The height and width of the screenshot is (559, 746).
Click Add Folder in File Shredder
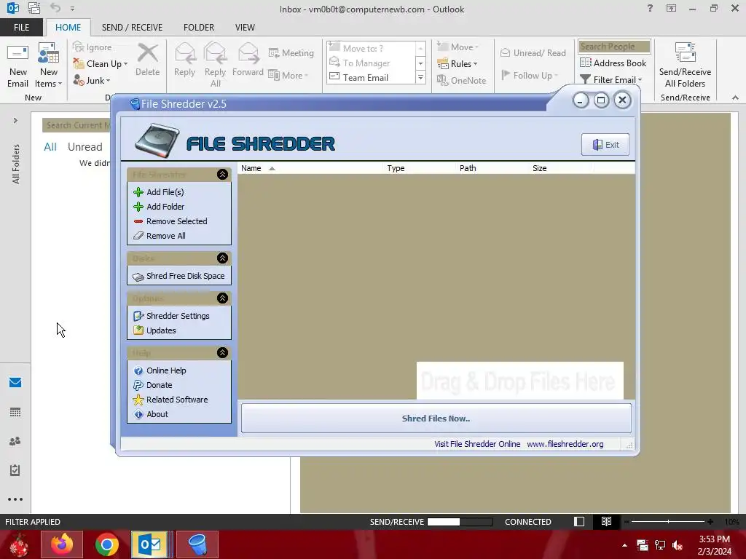(159, 207)
